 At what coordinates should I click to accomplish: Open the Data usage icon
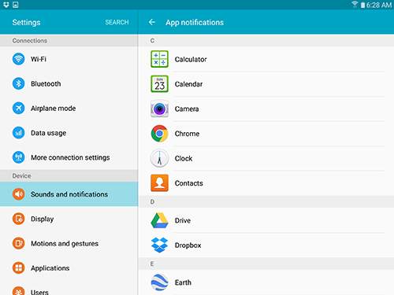pos(18,133)
